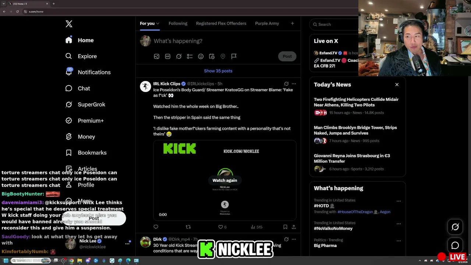Open the IRL Kick Clips account name
The width and height of the screenshot is (471, 265).
point(167,84)
